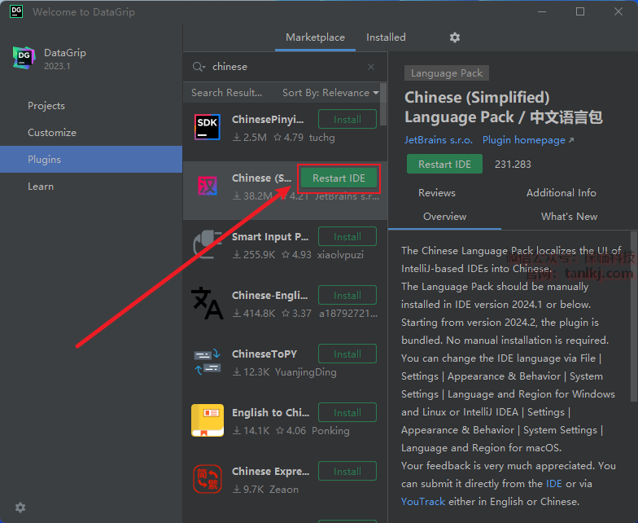
Task: Click the Smart Input plugin plug icon
Action: (208, 245)
